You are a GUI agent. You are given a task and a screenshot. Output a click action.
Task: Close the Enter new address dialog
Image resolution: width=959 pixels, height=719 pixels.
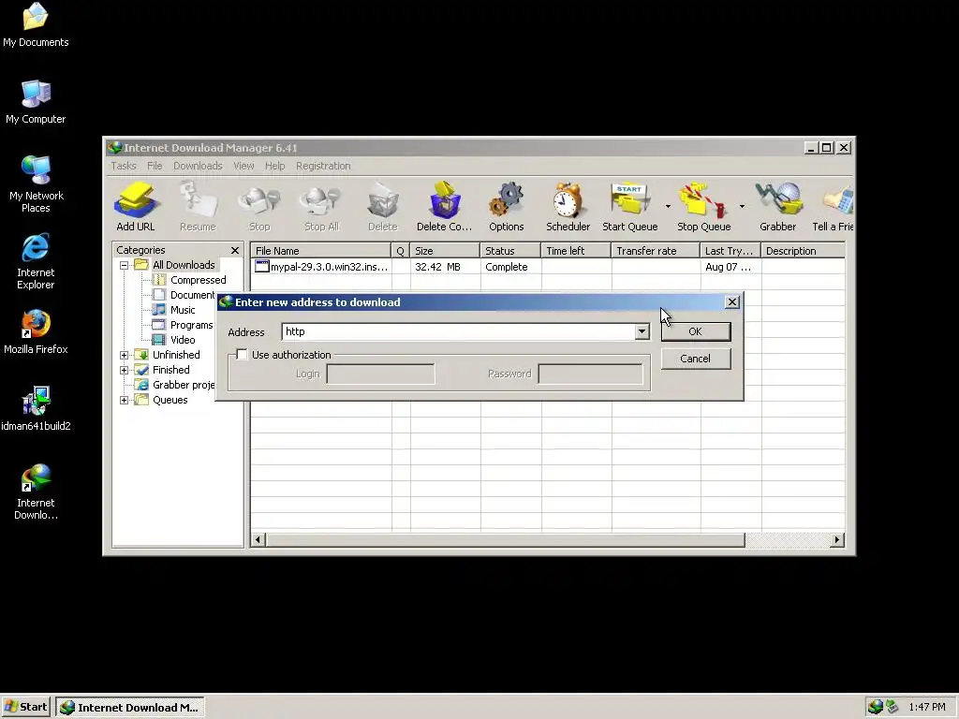pyautogui.click(x=732, y=302)
